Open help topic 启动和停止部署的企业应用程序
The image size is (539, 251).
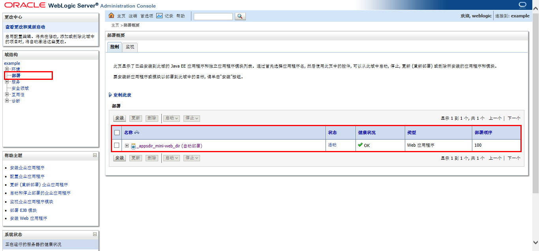pyautogui.click(x=40, y=193)
